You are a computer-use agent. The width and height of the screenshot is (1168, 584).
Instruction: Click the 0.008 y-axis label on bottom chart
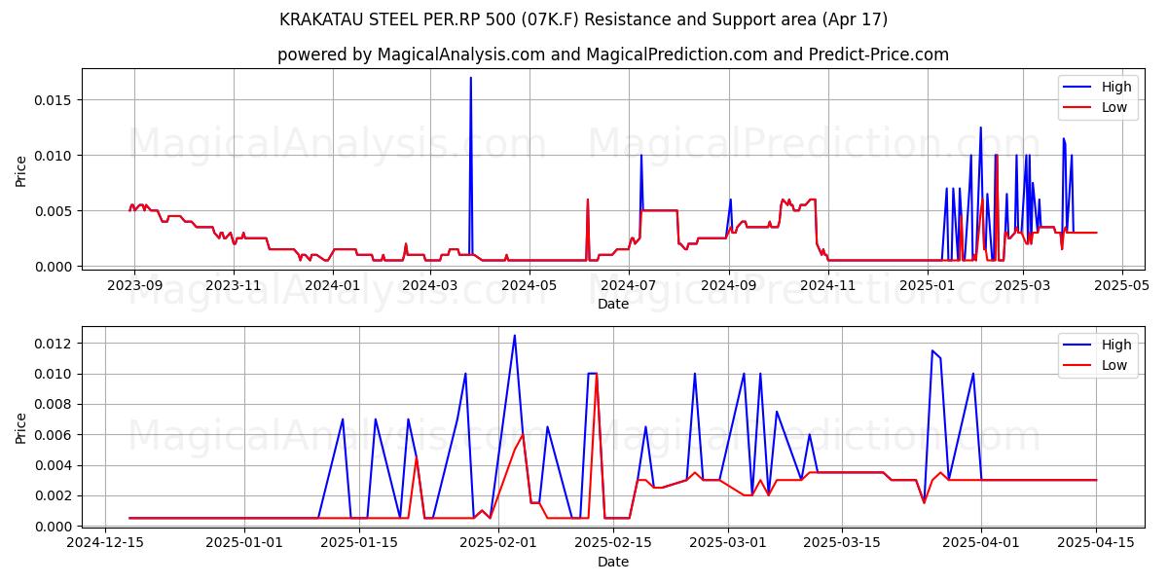(x=55, y=405)
